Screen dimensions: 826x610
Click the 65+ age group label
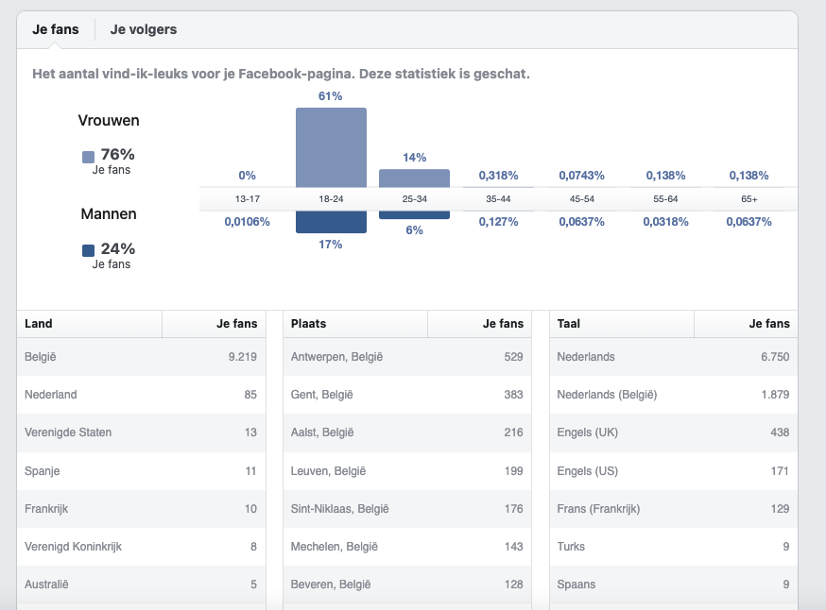click(749, 199)
